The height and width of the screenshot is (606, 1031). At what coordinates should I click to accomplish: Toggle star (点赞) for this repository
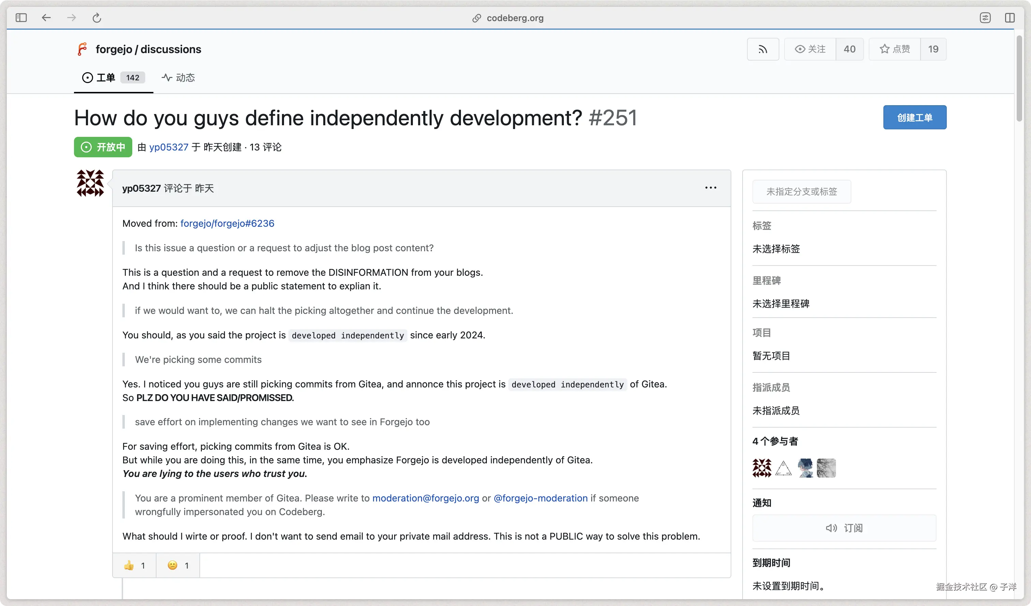coord(894,49)
